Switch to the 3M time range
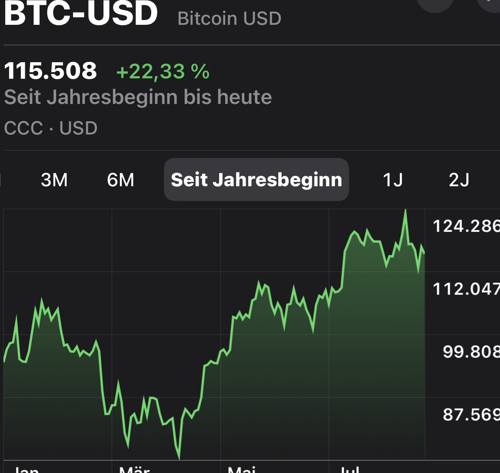 pyautogui.click(x=54, y=179)
